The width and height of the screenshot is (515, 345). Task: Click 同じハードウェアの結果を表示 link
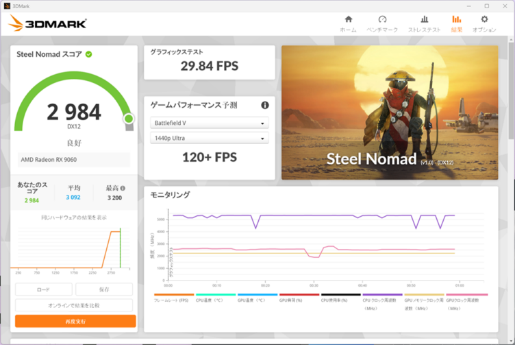74,217
